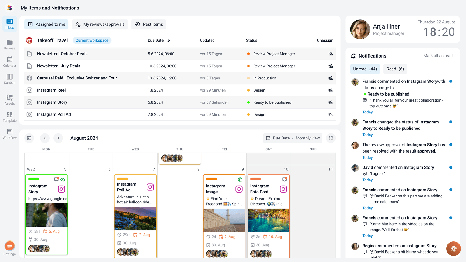Open Settings via the orange icon

tap(10, 246)
